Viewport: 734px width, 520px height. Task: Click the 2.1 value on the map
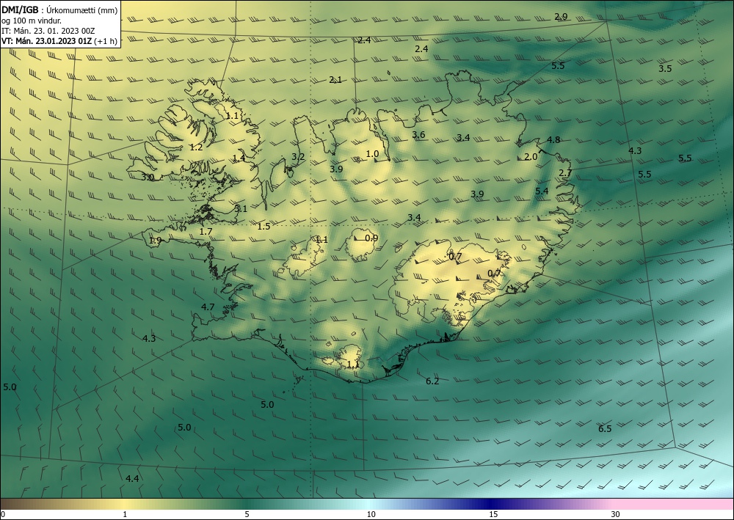335,80
